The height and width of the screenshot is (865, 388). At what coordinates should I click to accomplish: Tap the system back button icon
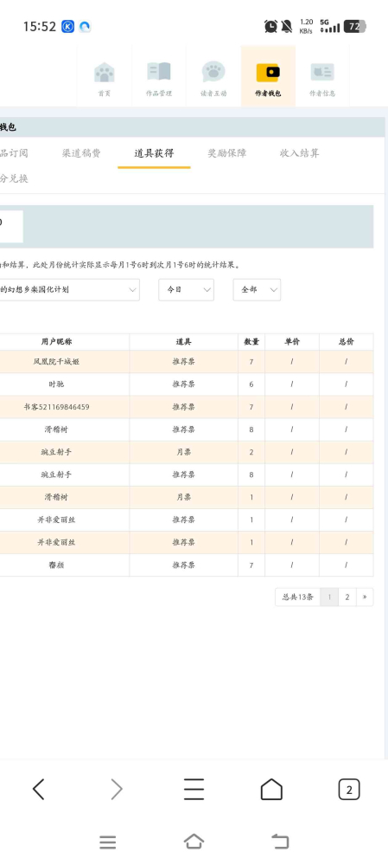click(x=280, y=842)
